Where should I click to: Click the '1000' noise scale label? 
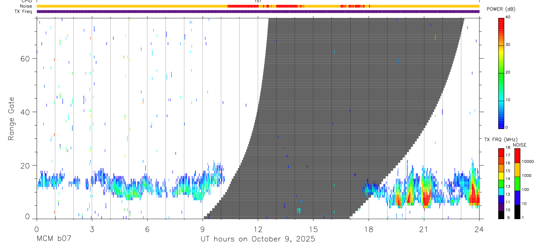point(527,175)
